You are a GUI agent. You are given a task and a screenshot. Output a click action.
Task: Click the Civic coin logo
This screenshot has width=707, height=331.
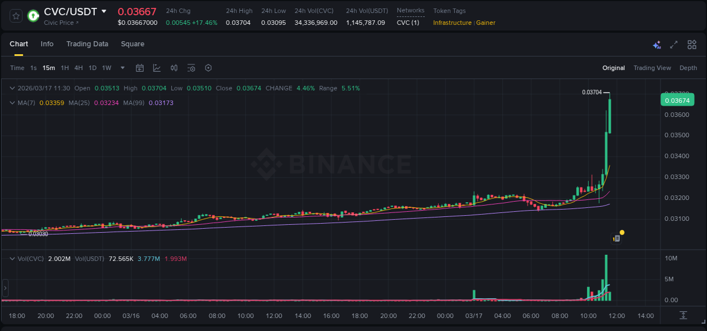33,16
